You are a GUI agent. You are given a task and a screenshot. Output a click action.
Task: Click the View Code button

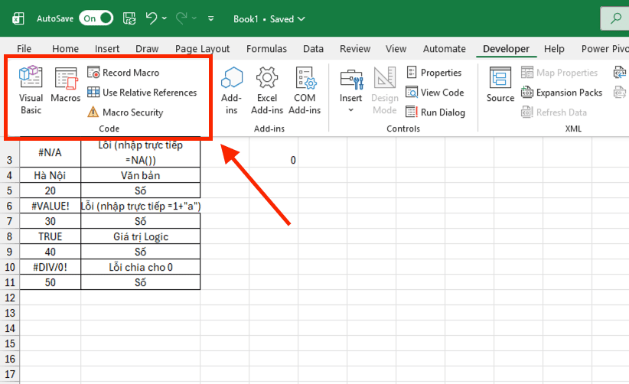tap(434, 93)
